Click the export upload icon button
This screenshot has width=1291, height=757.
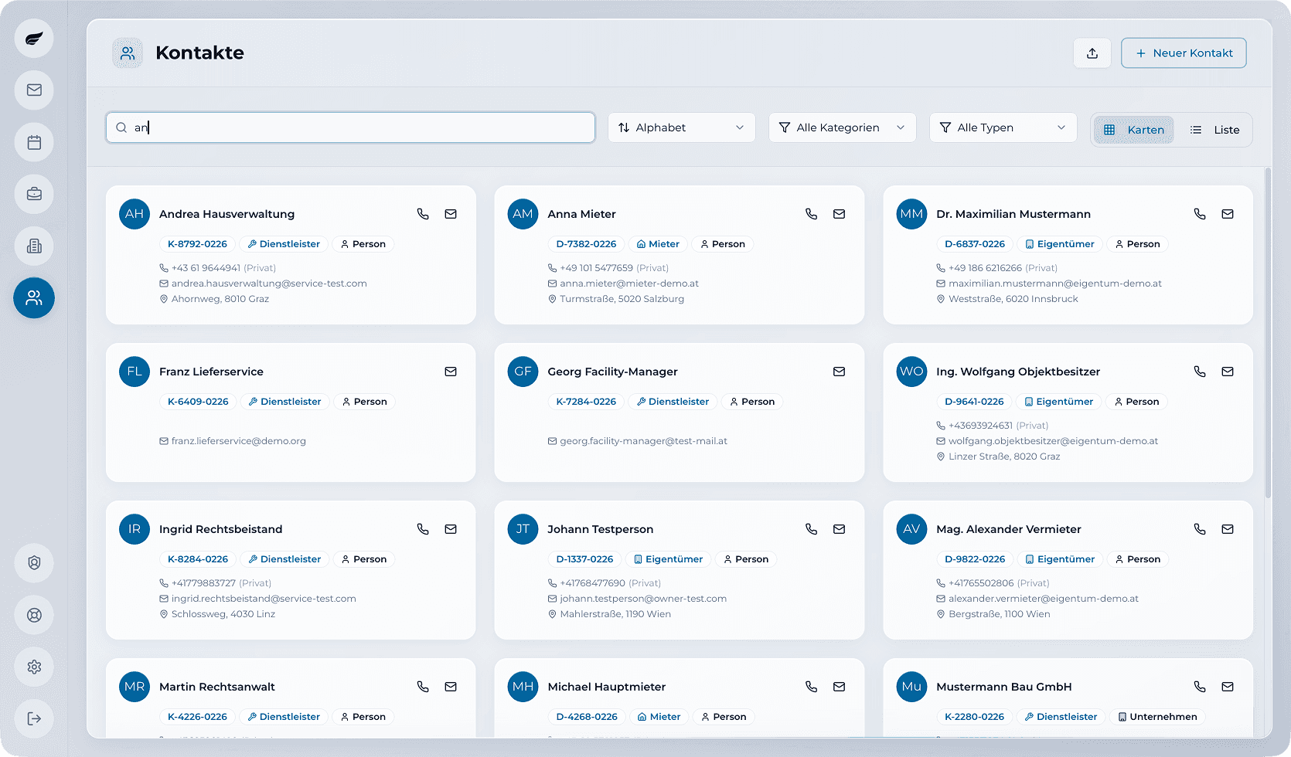[x=1092, y=53]
